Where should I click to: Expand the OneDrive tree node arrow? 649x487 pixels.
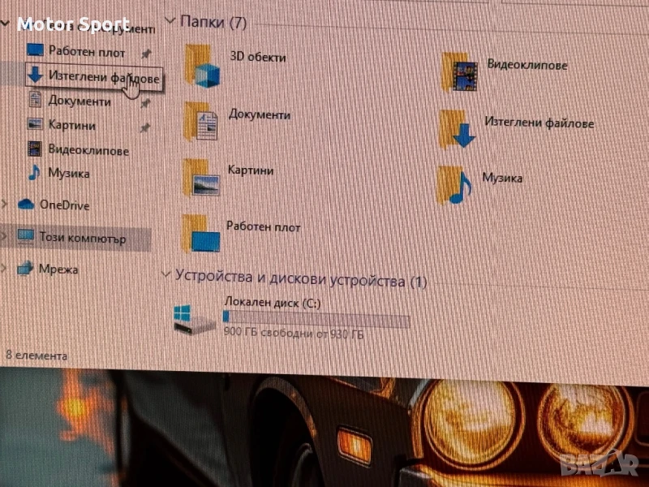tap(6, 203)
